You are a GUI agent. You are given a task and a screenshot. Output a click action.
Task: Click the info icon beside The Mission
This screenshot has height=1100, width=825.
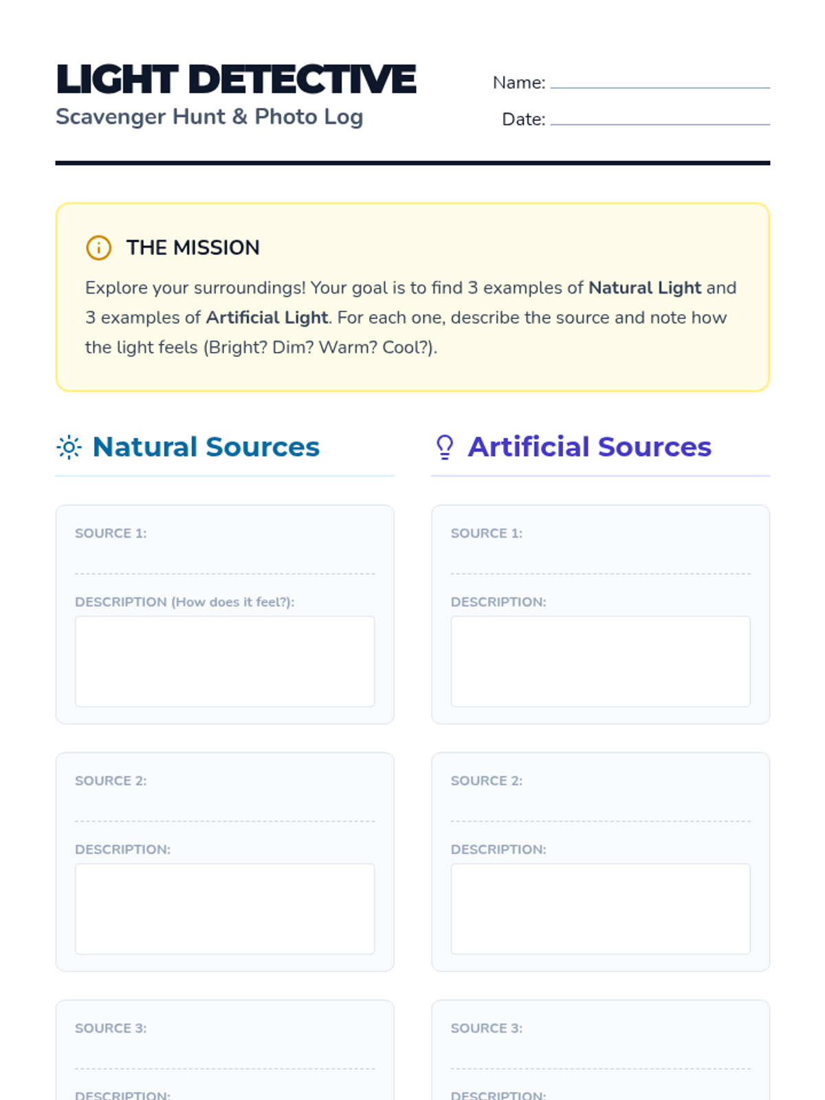98,247
